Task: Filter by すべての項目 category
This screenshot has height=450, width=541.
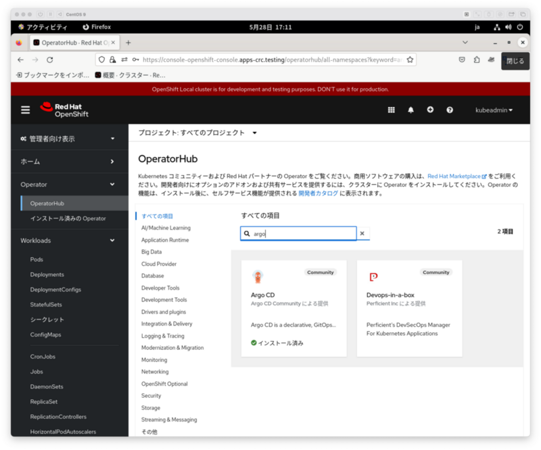Action: point(158,216)
